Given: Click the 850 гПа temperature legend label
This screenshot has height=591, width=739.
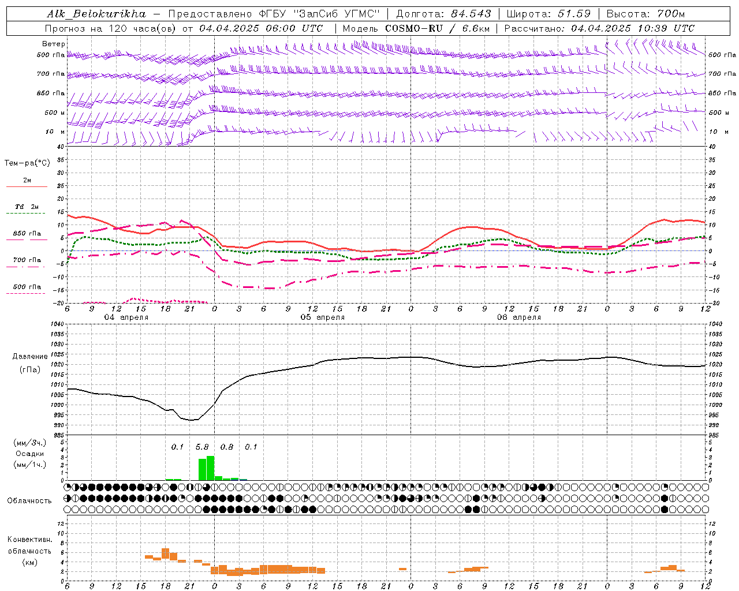Looking at the screenshot, I should pyautogui.click(x=27, y=234).
